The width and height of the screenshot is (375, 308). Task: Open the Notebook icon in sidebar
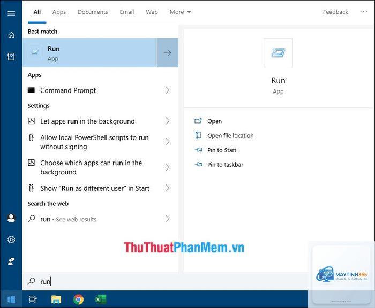(x=11, y=57)
